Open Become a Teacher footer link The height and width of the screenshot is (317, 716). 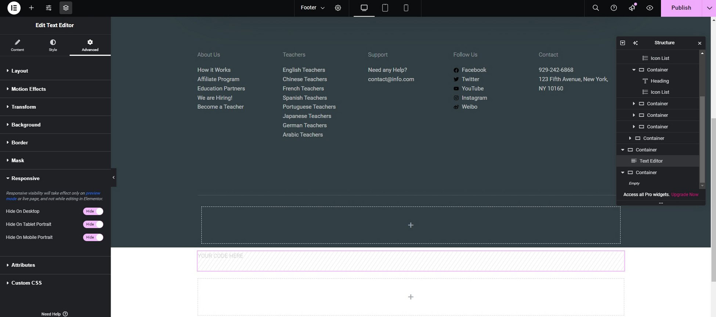tap(220, 107)
